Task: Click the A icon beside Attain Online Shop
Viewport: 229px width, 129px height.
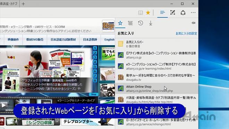Action: click(x=121, y=88)
